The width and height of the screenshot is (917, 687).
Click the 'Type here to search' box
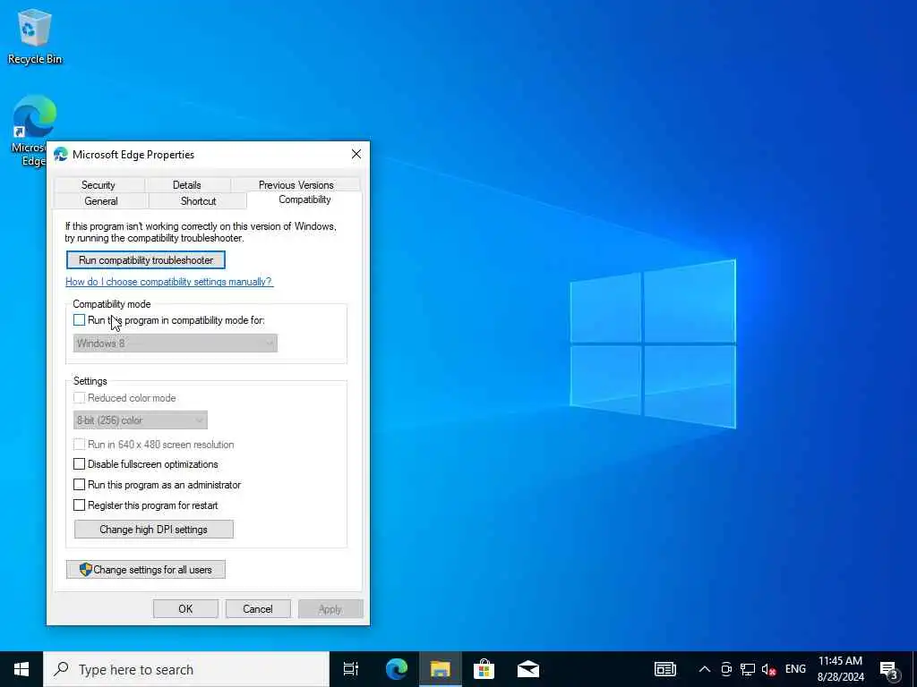186,669
